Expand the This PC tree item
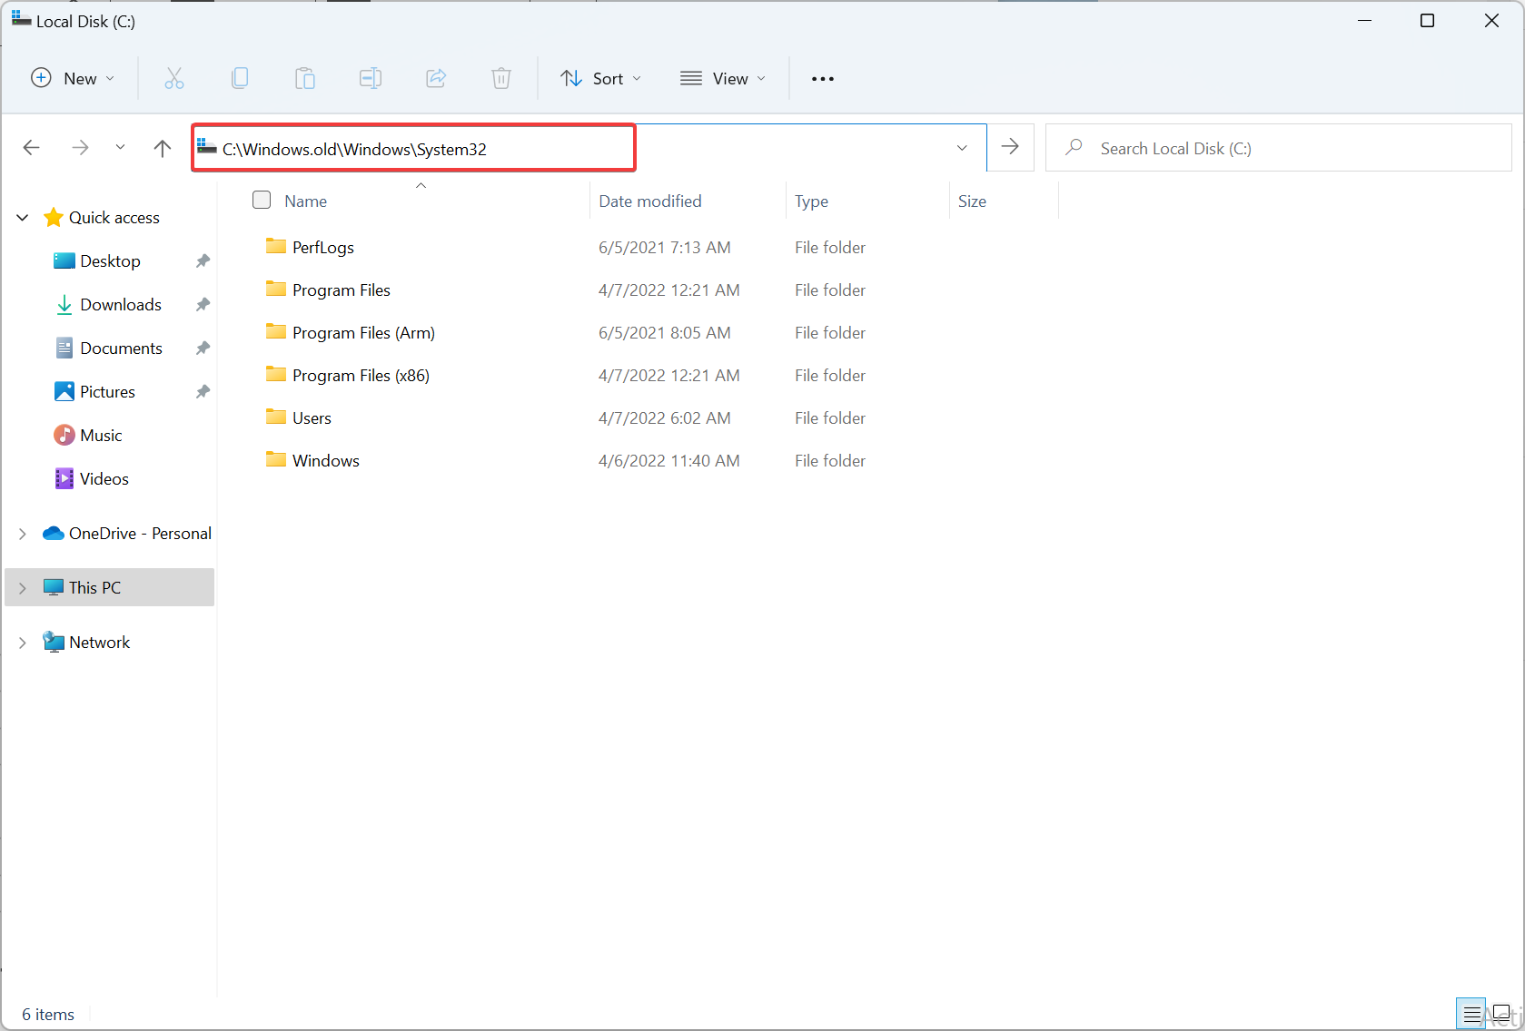The image size is (1525, 1031). pyautogui.click(x=23, y=587)
